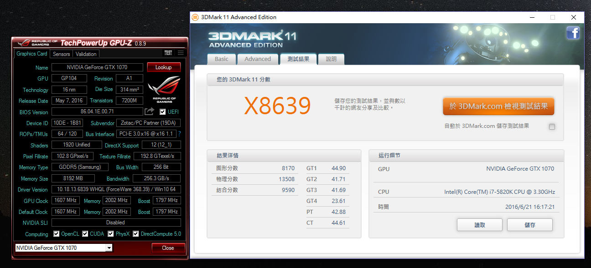591x268 pixels.
Task: Click the 儲存 button
Action: pyautogui.click(x=530, y=225)
